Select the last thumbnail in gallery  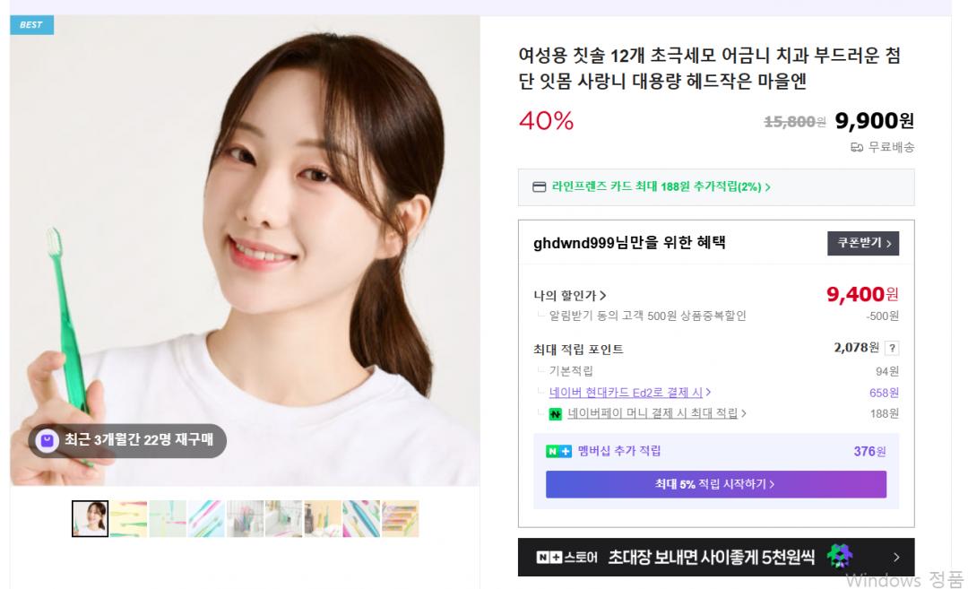(400, 518)
